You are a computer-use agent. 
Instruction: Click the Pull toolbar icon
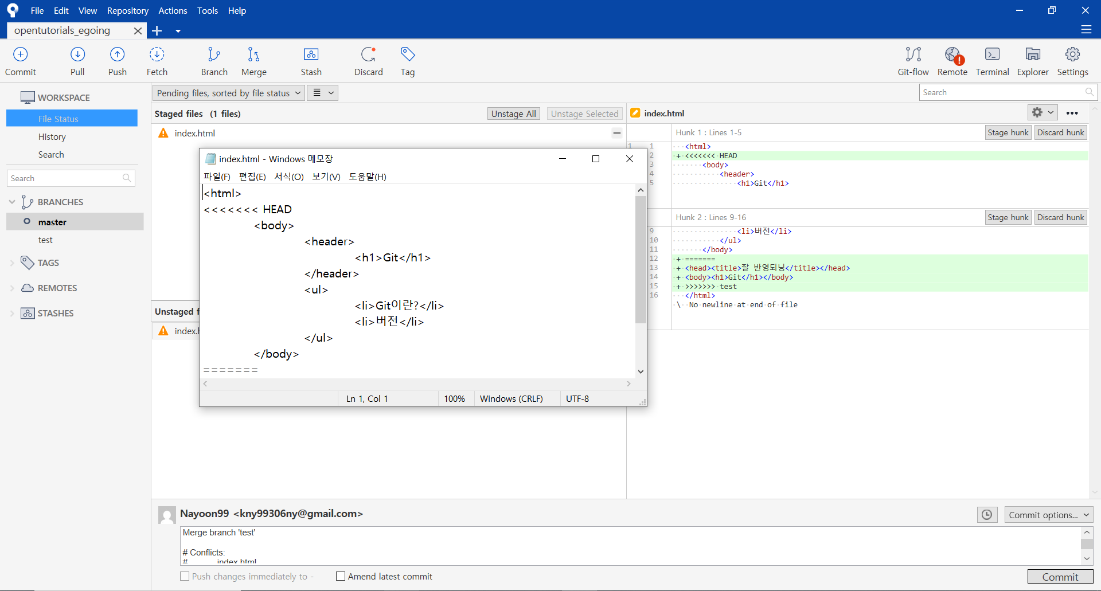[x=77, y=61]
